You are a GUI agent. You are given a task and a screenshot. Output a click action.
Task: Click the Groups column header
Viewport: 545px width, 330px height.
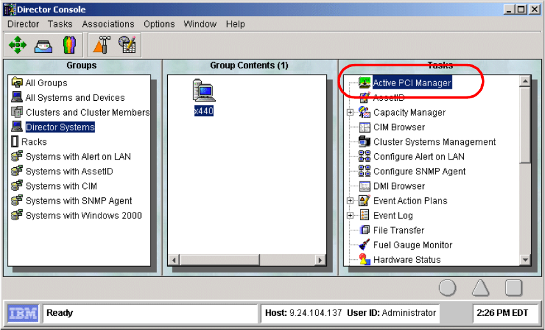point(82,65)
